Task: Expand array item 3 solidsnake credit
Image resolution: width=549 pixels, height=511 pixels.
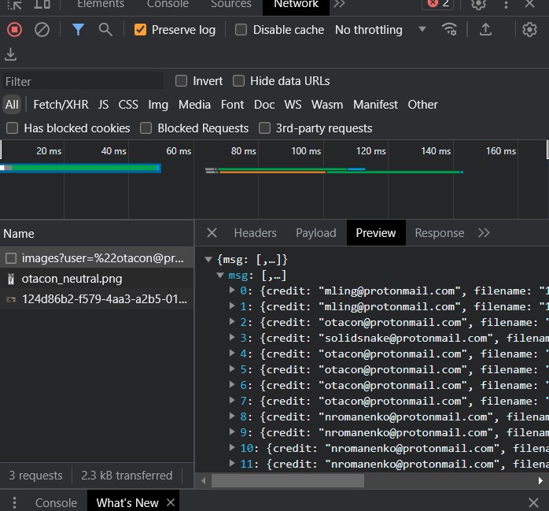Action: pos(232,337)
